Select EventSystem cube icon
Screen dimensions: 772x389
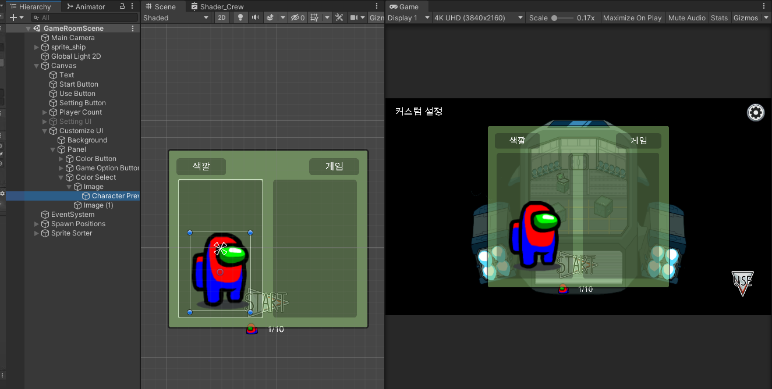coord(45,215)
